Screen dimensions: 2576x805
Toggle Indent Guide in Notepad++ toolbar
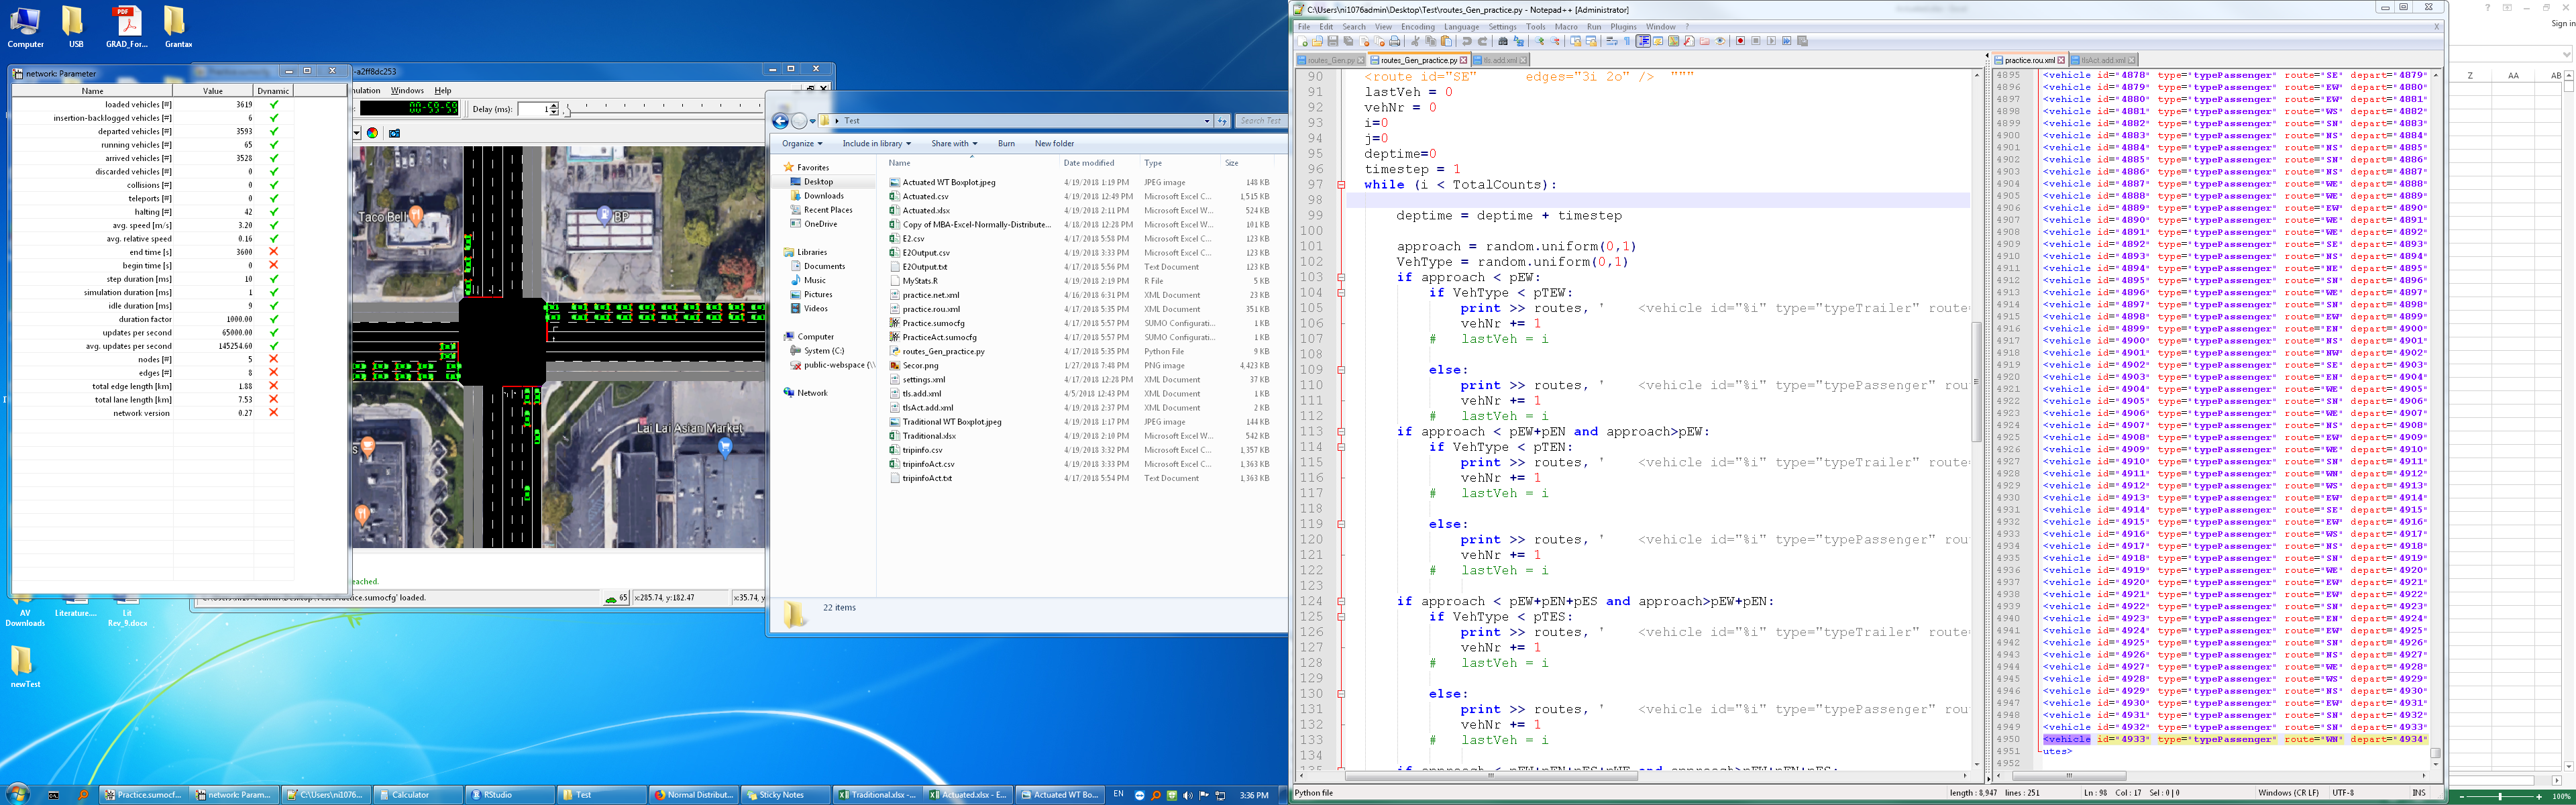1644,41
